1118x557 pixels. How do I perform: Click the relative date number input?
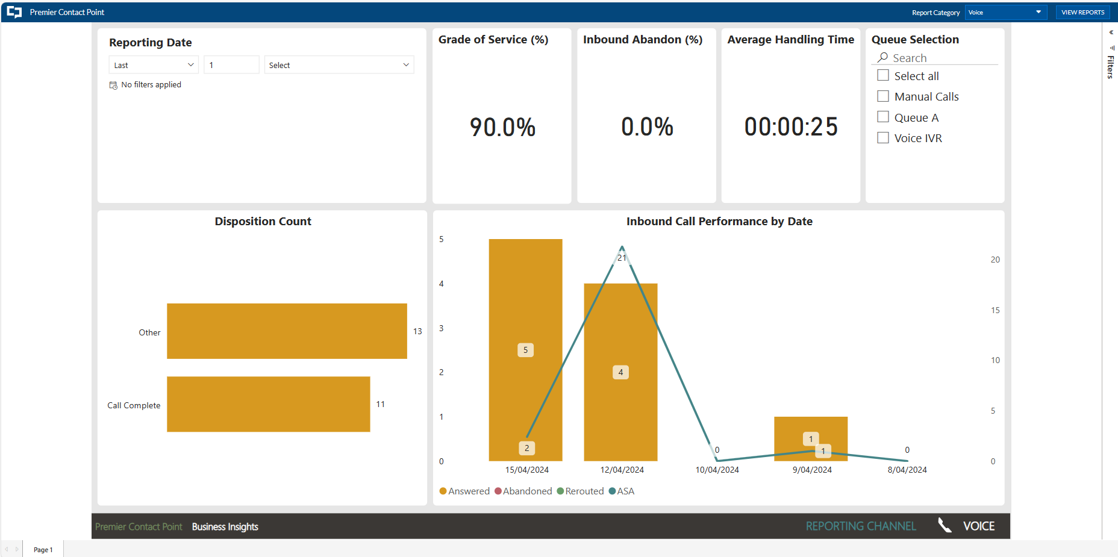tap(231, 65)
